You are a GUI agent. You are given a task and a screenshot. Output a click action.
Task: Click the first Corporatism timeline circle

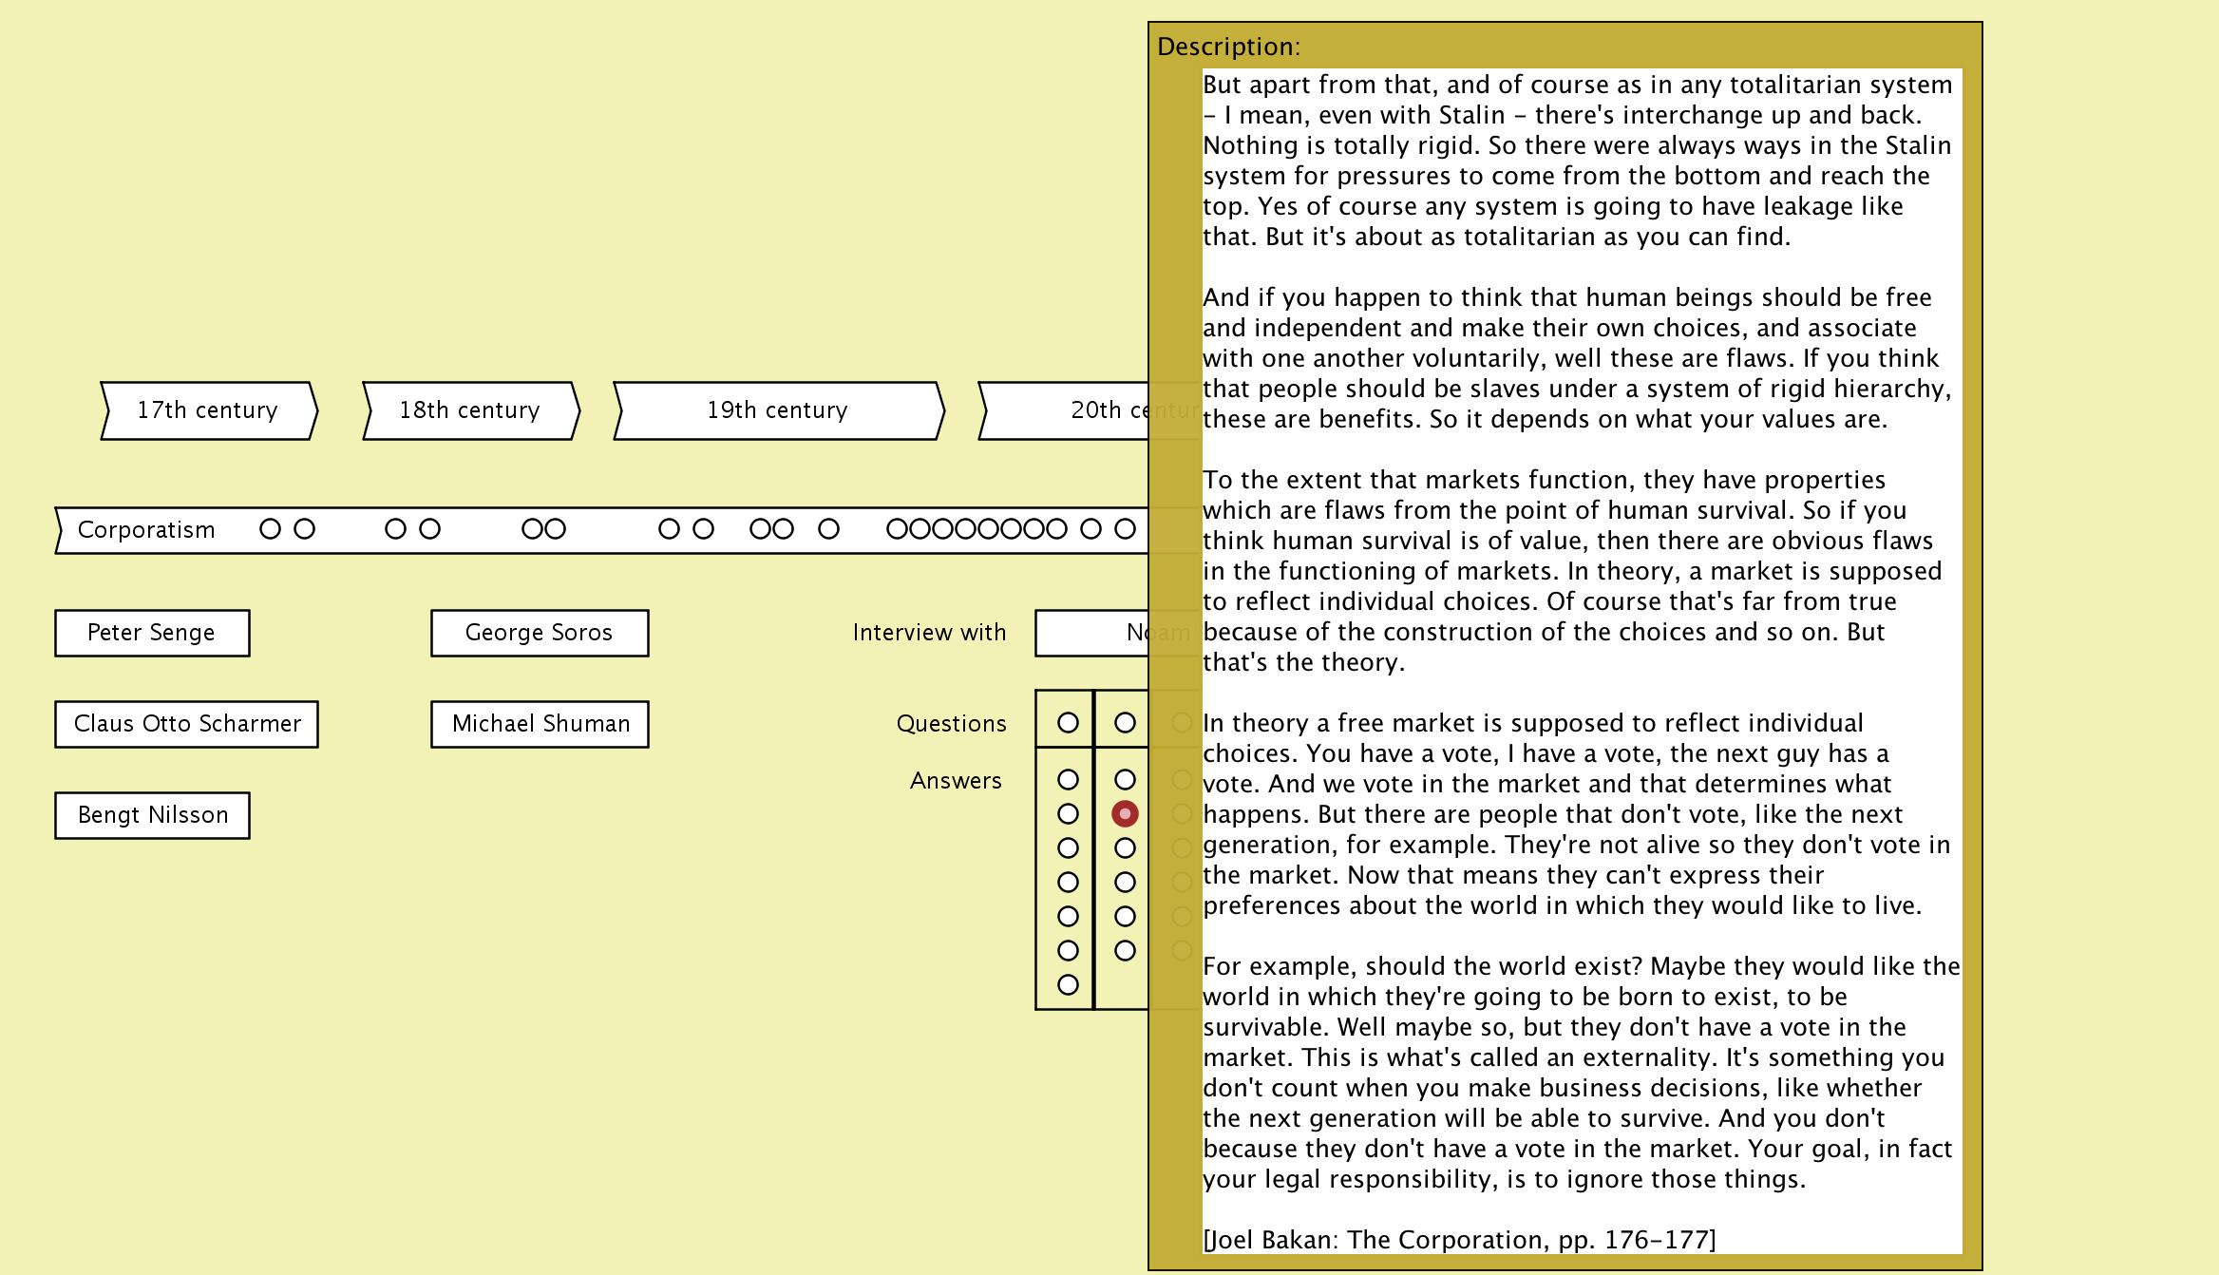click(270, 529)
